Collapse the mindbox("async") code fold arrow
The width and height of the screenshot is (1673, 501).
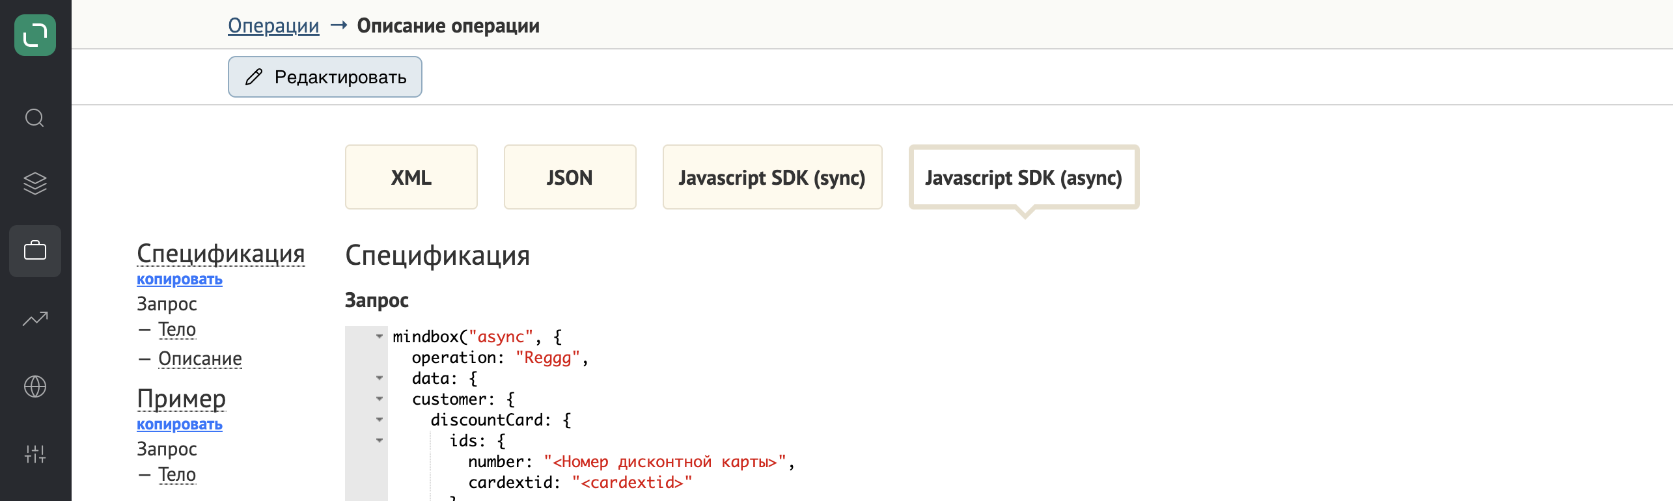(x=380, y=336)
